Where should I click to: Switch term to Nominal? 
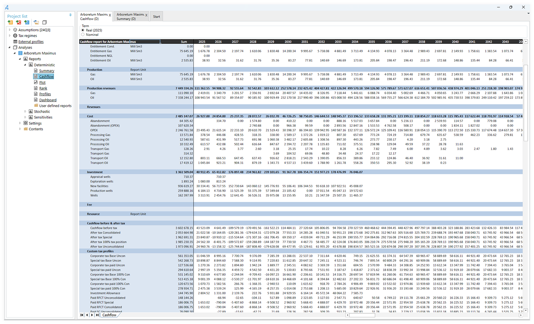[x=83, y=35]
